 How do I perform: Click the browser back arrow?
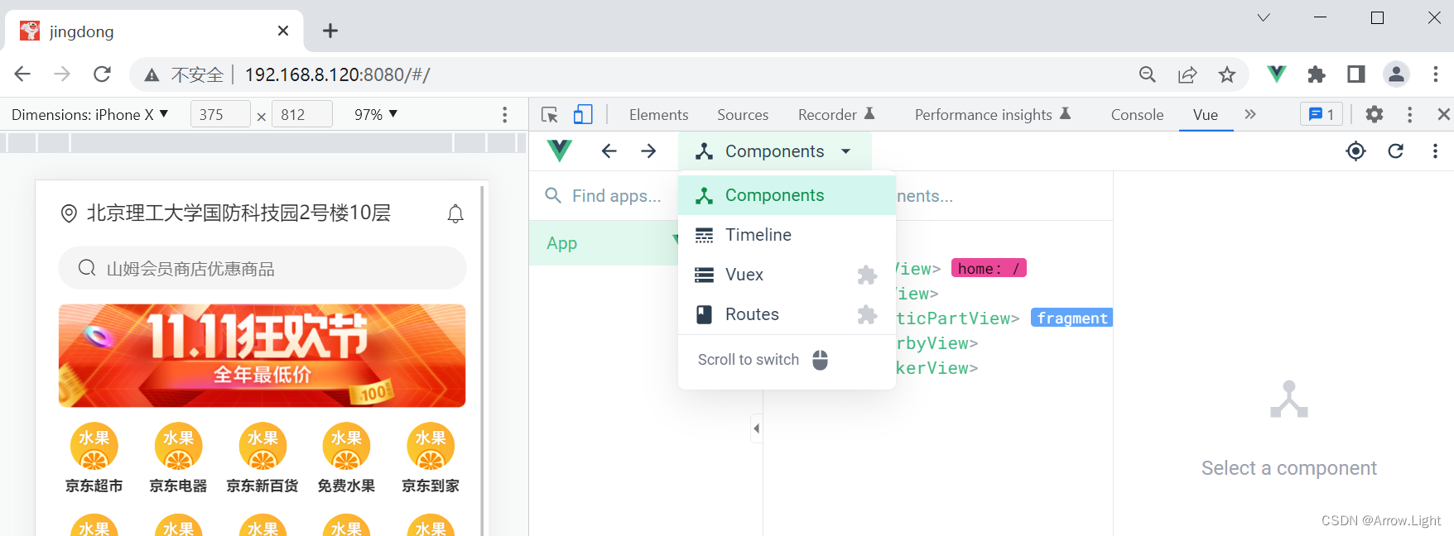(x=22, y=74)
